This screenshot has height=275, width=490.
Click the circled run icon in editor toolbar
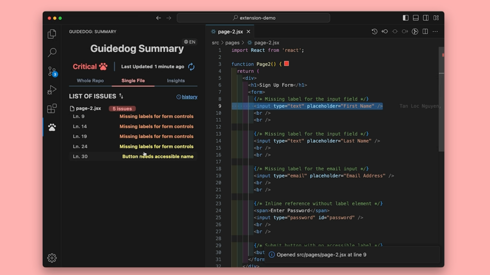click(x=415, y=31)
